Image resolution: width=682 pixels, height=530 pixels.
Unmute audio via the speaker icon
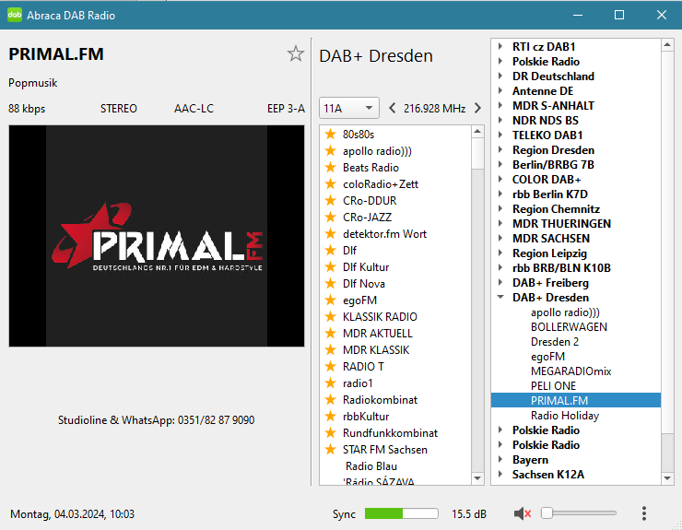523,513
